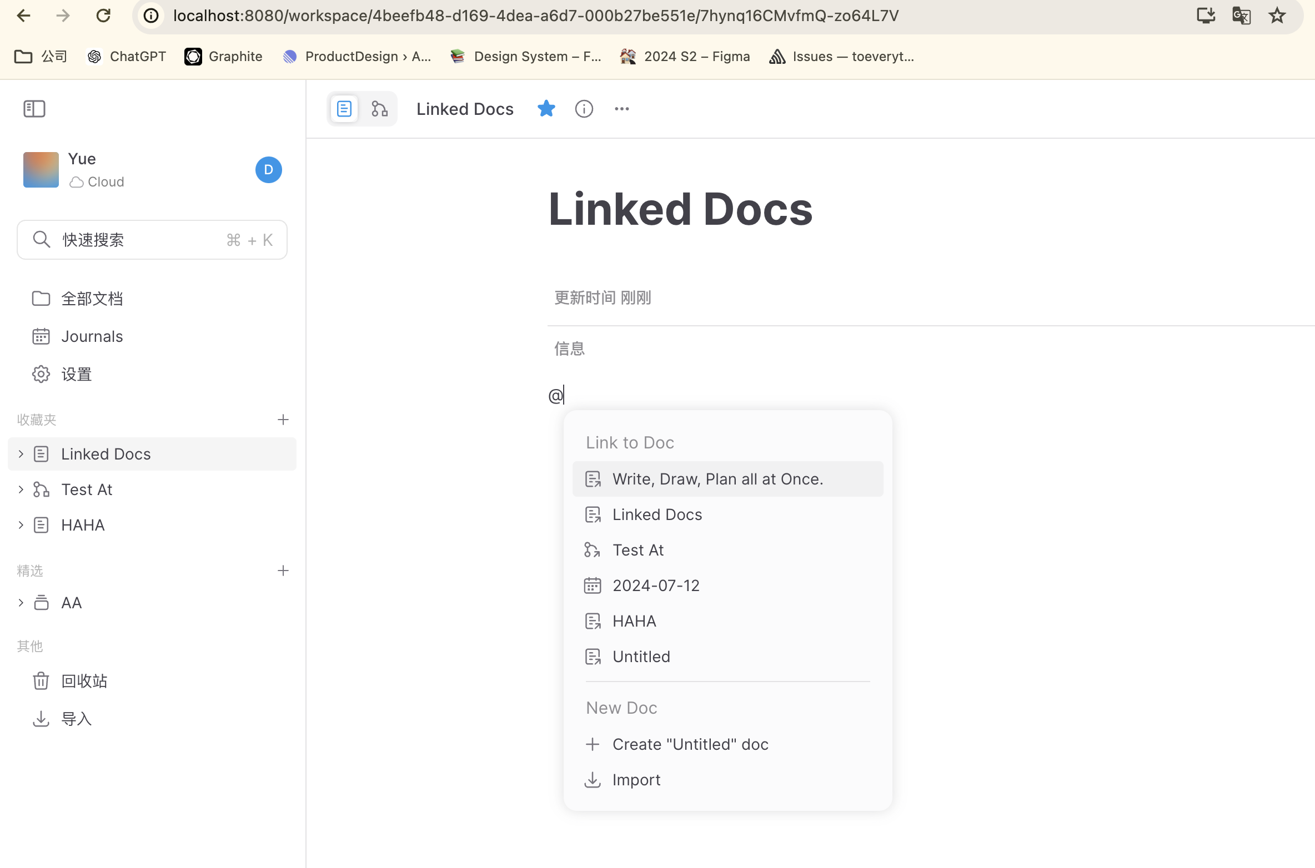Expand the Linked Docs tree item
Screen dimensions: 1315x868
(x=21, y=454)
